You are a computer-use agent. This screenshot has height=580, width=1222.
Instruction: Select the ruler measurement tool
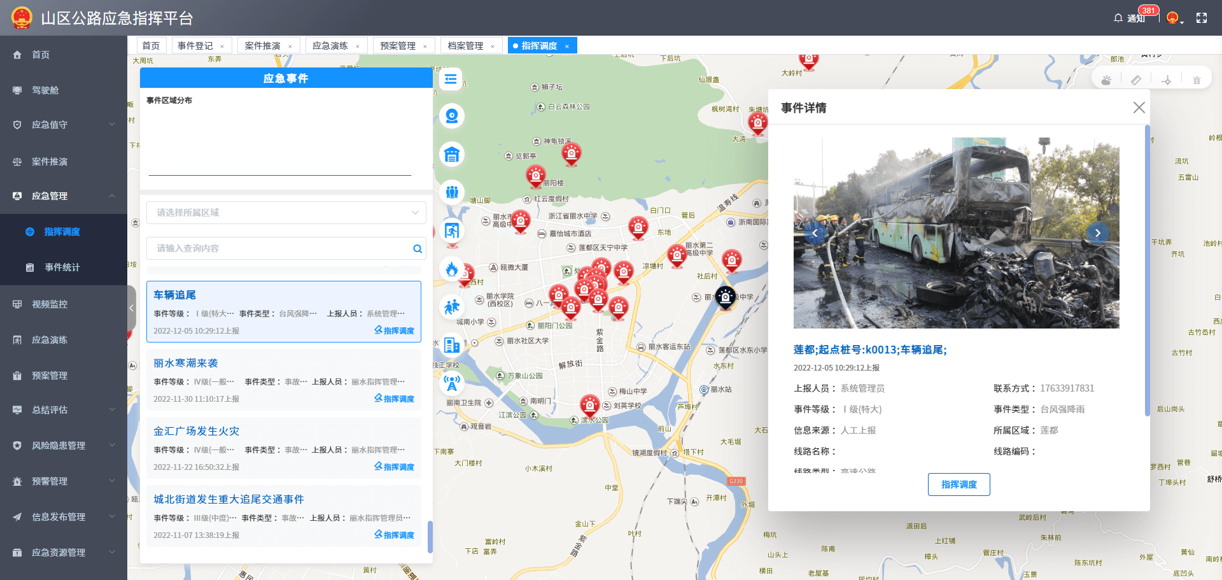1136,80
